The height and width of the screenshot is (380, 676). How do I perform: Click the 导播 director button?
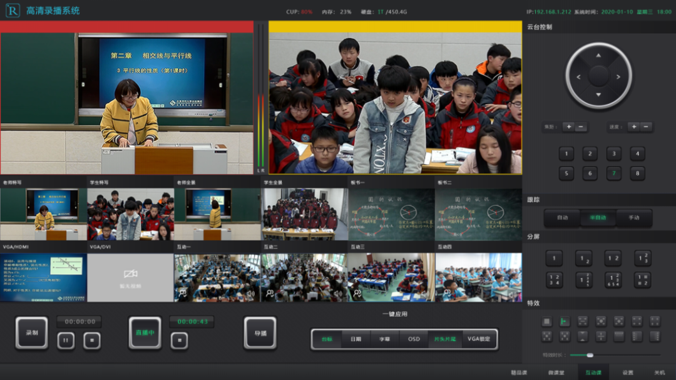coord(260,332)
